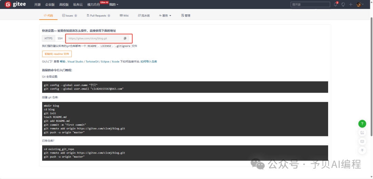Open the chat message icon on right
Viewport: 373px width, 179px height.
(x=362, y=141)
